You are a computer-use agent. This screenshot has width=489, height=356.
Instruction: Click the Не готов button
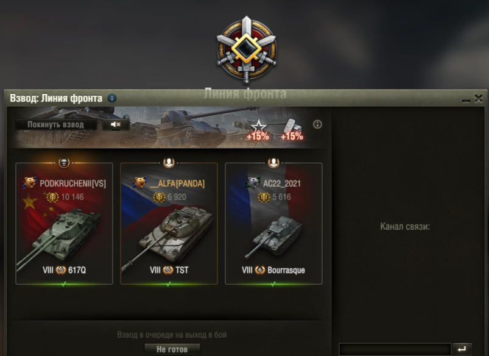[x=172, y=349]
